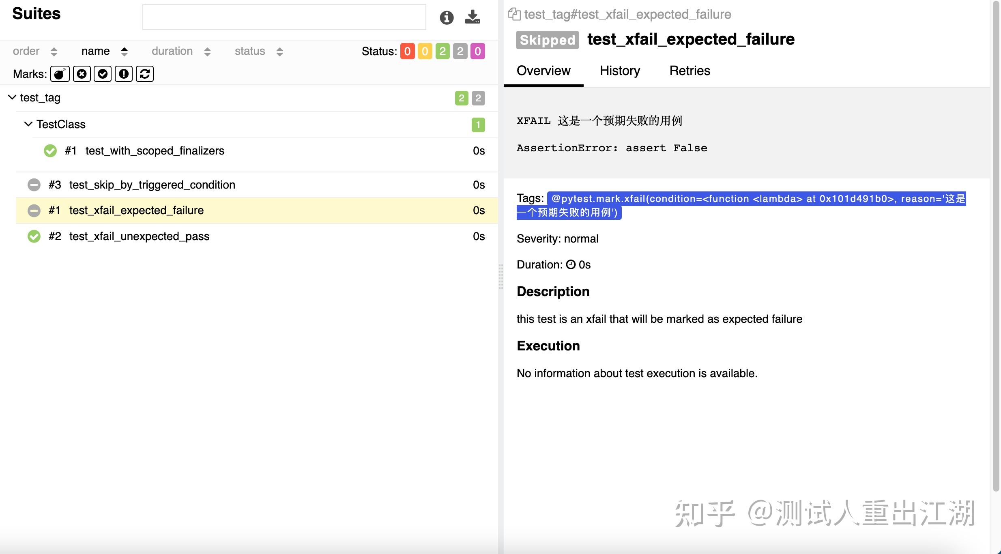1001x554 pixels.
Task: Click the name column sort arrows
Action: click(x=125, y=51)
